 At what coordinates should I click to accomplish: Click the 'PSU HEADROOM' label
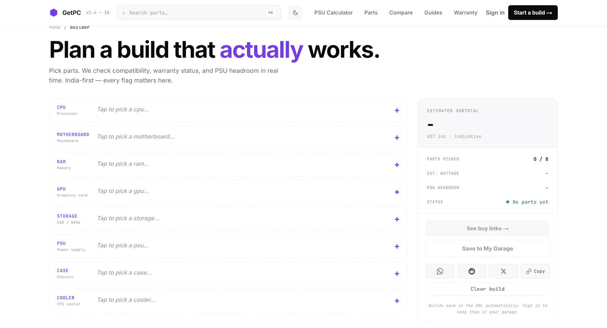point(443,188)
